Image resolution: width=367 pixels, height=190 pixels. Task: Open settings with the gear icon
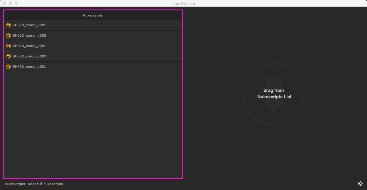360,184
